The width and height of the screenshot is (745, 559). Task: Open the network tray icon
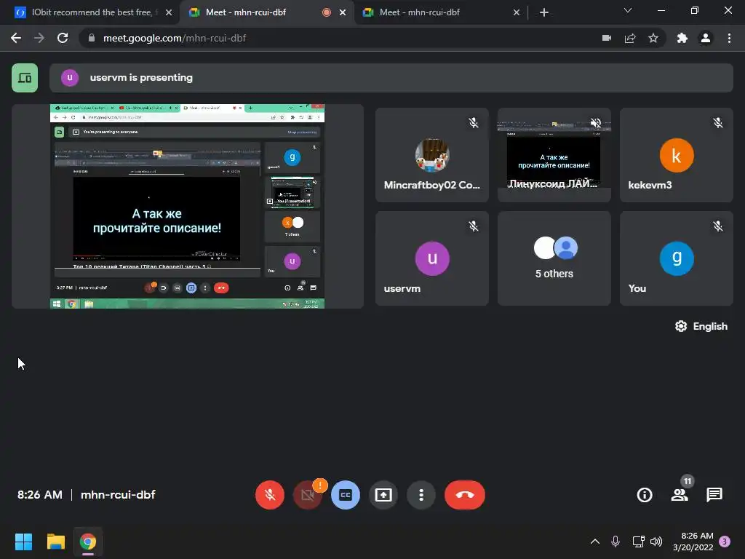pos(638,542)
